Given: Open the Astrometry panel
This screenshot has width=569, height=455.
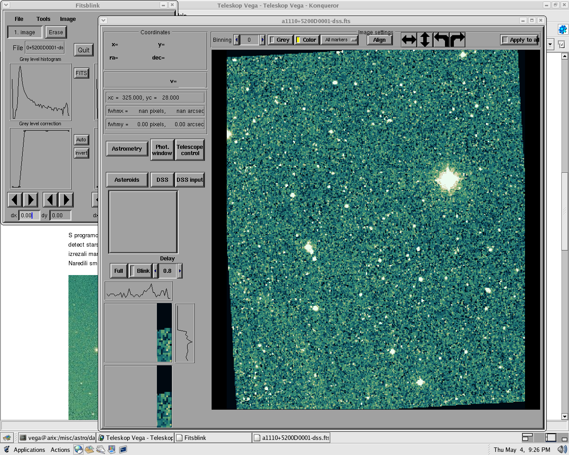Looking at the screenshot, I should [x=127, y=148].
